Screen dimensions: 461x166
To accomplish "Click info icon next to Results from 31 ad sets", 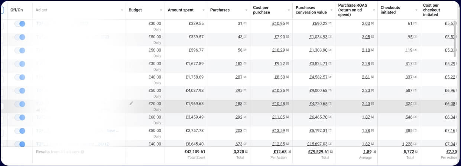I will pos(82,152).
